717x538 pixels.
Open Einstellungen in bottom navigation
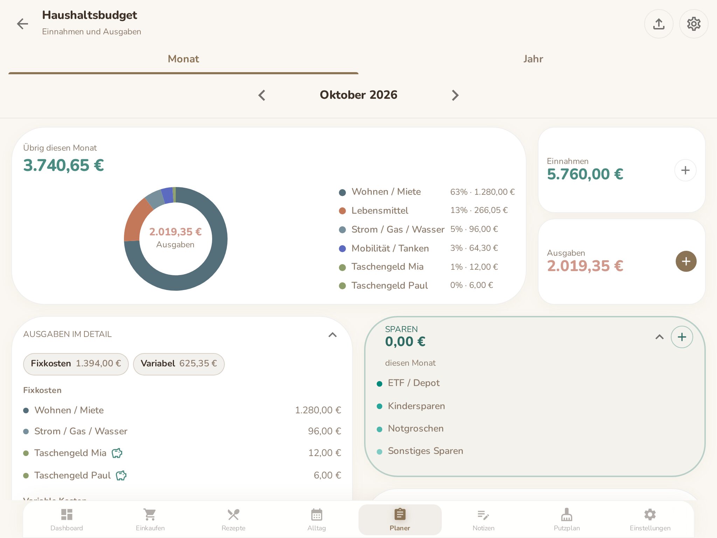(650, 520)
